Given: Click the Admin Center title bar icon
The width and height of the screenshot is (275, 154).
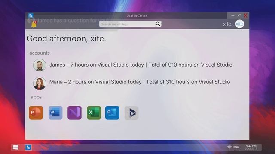Looking at the screenshot, I should point(31,15).
